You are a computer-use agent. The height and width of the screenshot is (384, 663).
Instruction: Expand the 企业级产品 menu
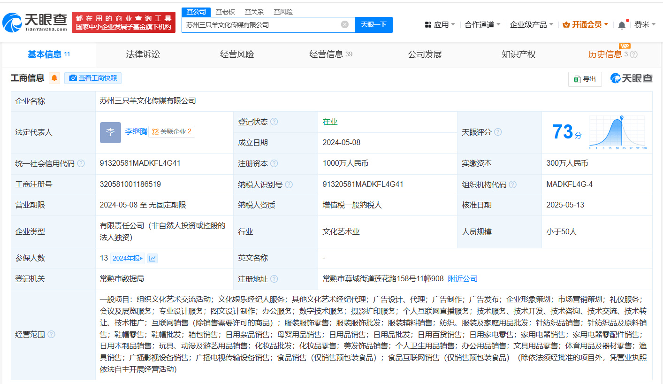[532, 24]
